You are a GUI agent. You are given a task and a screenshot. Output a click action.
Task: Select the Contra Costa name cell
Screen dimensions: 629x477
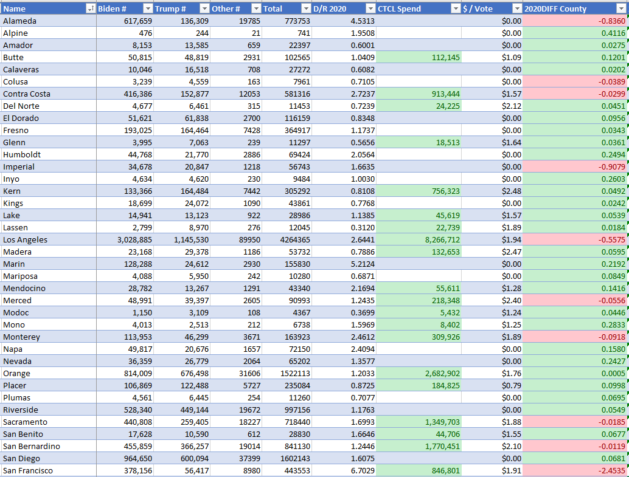click(x=49, y=94)
